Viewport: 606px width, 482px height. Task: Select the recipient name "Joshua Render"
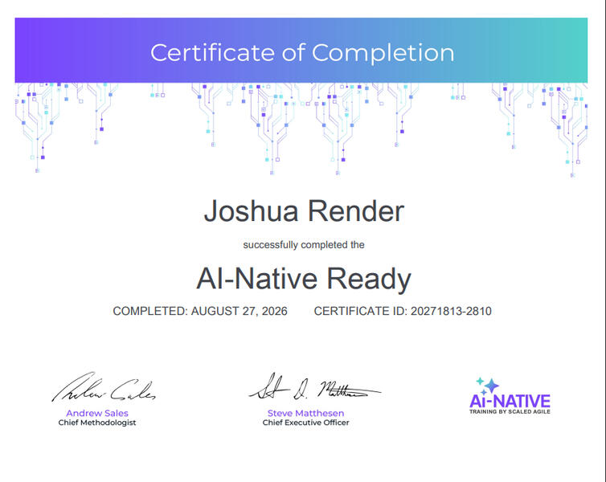[304, 211]
